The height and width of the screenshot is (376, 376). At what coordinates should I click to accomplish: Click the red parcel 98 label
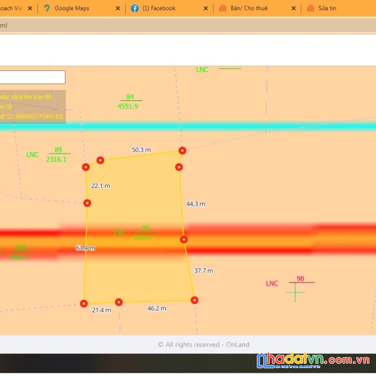tap(300, 279)
